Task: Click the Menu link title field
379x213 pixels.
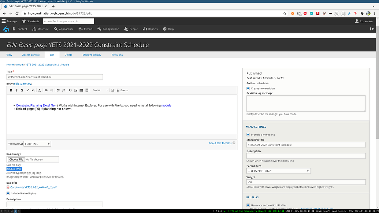Action: 306,145
